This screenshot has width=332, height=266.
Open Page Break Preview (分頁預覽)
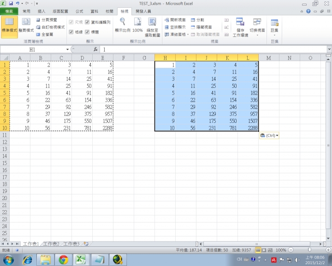[47, 20]
